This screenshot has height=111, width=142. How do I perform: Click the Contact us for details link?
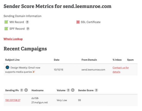coord(121,70)
